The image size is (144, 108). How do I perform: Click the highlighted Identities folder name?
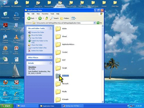(65, 76)
